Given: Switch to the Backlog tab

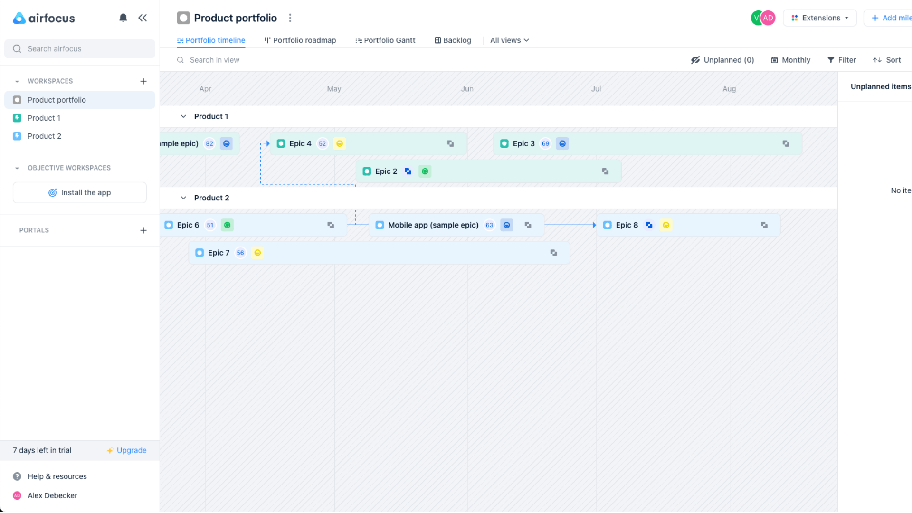Looking at the screenshot, I should (453, 40).
